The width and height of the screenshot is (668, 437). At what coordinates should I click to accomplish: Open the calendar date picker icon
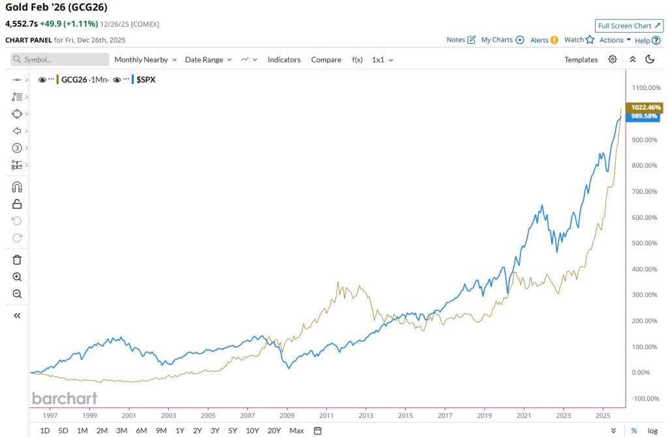tap(318, 430)
